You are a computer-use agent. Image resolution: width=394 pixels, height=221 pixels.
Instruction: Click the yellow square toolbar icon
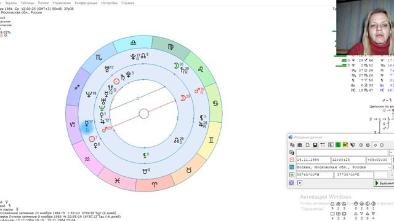pyautogui.click(x=345, y=145)
